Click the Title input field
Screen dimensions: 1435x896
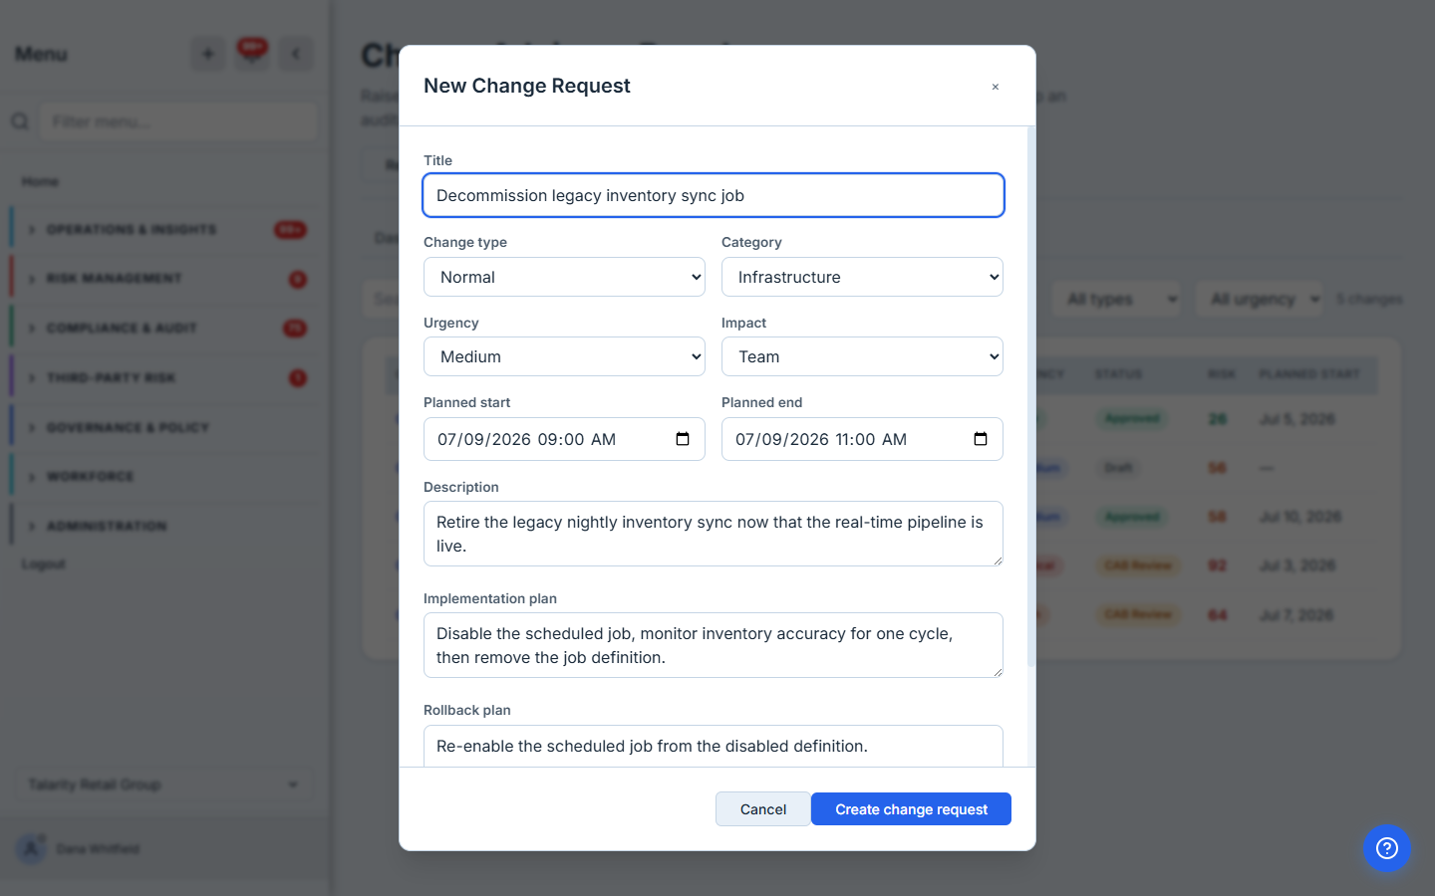click(x=714, y=195)
